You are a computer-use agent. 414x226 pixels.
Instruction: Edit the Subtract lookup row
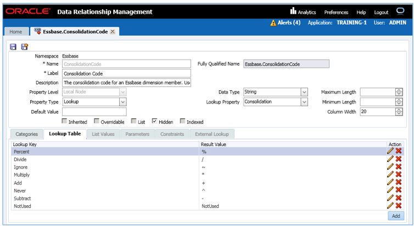(x=390, y=198)
